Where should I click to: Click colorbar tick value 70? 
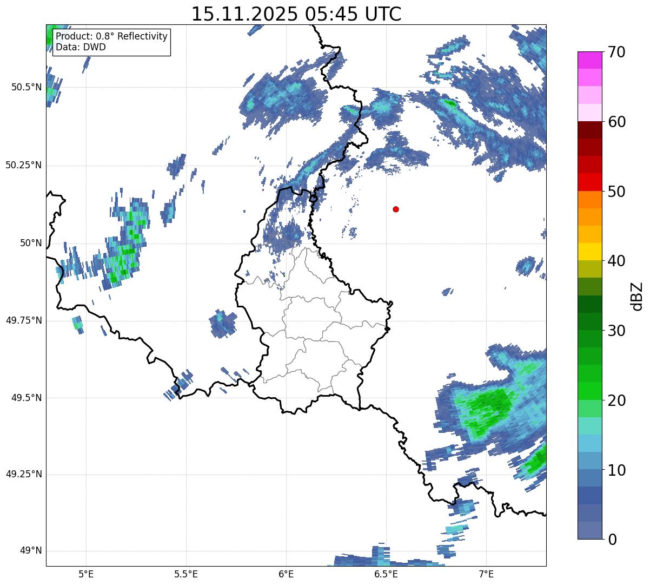coord(616,52)
